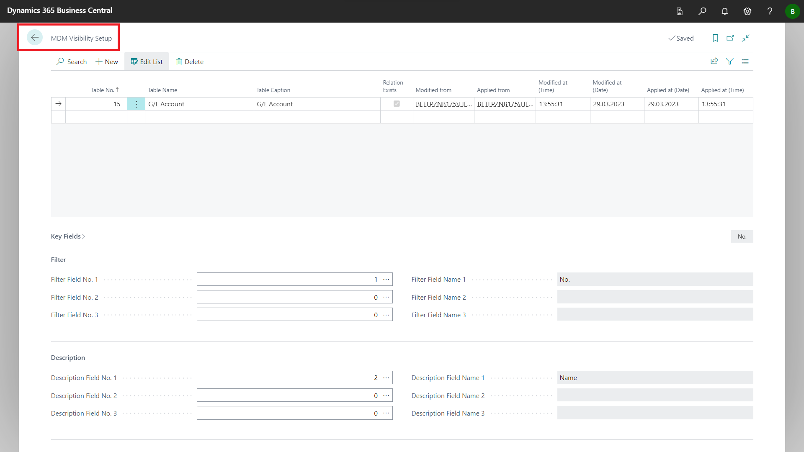Open the Help question mark
The image size is (804, 452).
[770, 11]
